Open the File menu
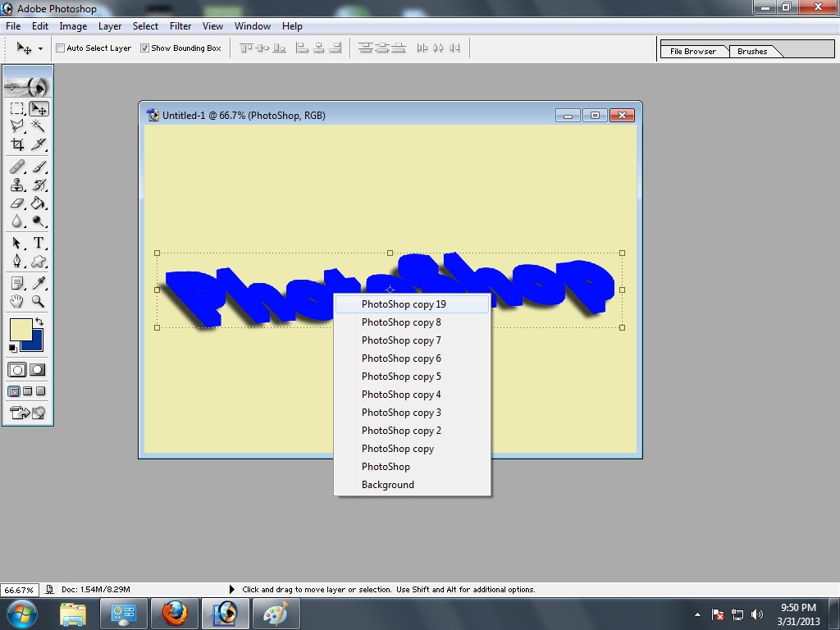840x630 pixels. pyautogui.click(x=13, y=26)
